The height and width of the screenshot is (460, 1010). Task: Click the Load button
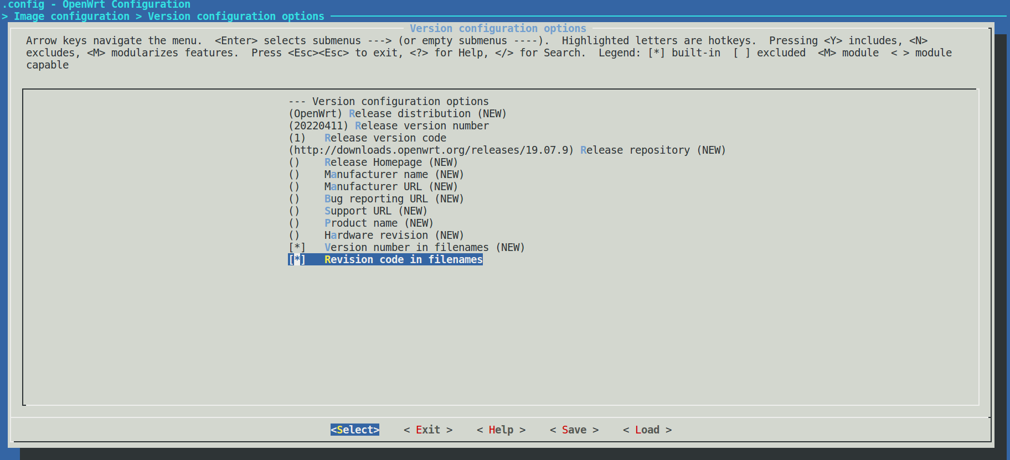[647, 430]
